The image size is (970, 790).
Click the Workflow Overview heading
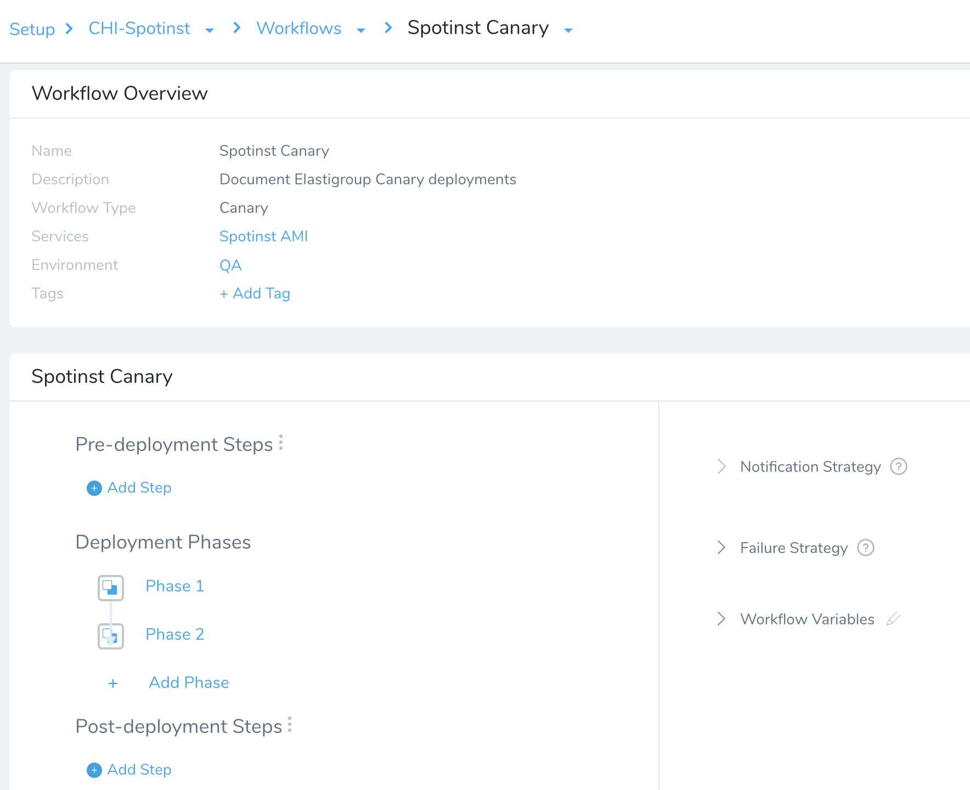point(120,93)
